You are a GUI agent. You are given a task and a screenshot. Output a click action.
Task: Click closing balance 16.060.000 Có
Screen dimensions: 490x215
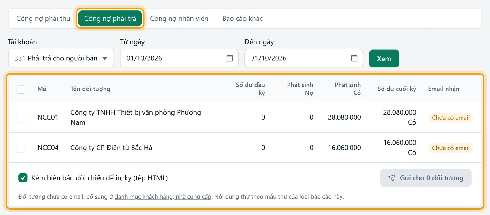pyautogui.click(x=400, y=148)
